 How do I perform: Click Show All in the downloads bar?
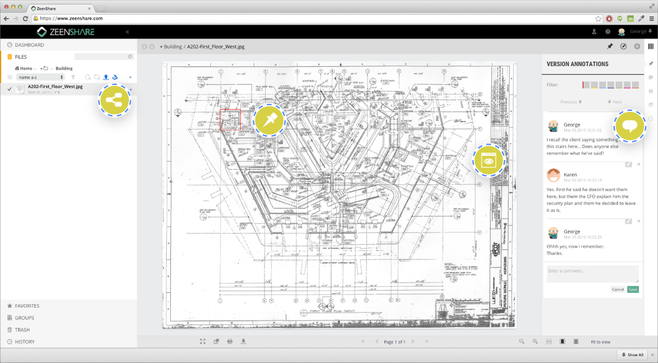tap(633, 355)
